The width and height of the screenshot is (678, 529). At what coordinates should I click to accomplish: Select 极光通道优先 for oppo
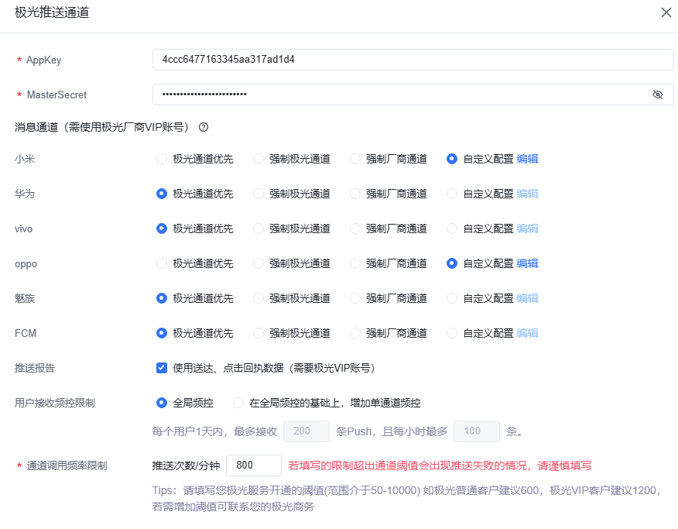coord(162,263)
